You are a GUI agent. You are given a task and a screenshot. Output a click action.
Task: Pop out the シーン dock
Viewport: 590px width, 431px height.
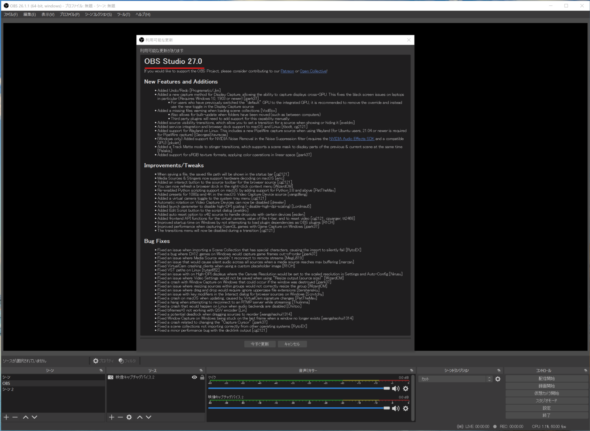pyautogui.click(x=101, y=370)
